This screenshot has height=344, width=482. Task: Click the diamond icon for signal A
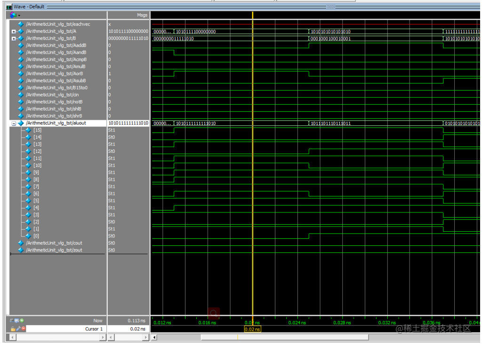(x=21, y=31)
